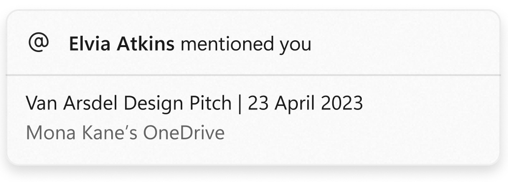Click the word 'OneDrive' in the subtitle
The width and height of the screenshot is (508, 182).
pos(184,132)
